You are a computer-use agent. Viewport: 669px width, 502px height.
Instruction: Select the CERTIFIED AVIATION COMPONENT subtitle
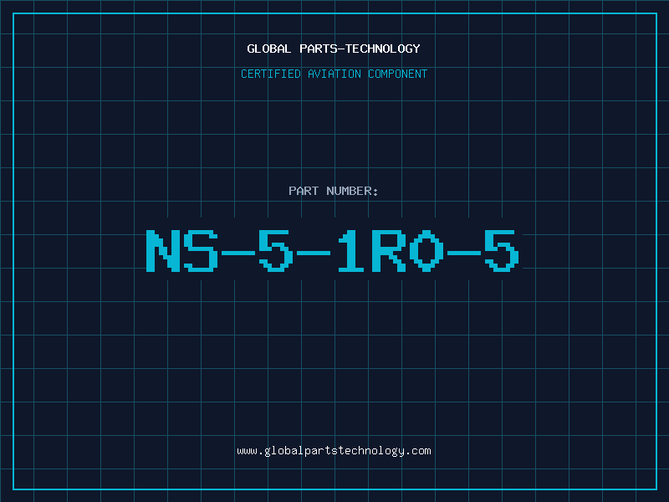click(x=334, y=74)
